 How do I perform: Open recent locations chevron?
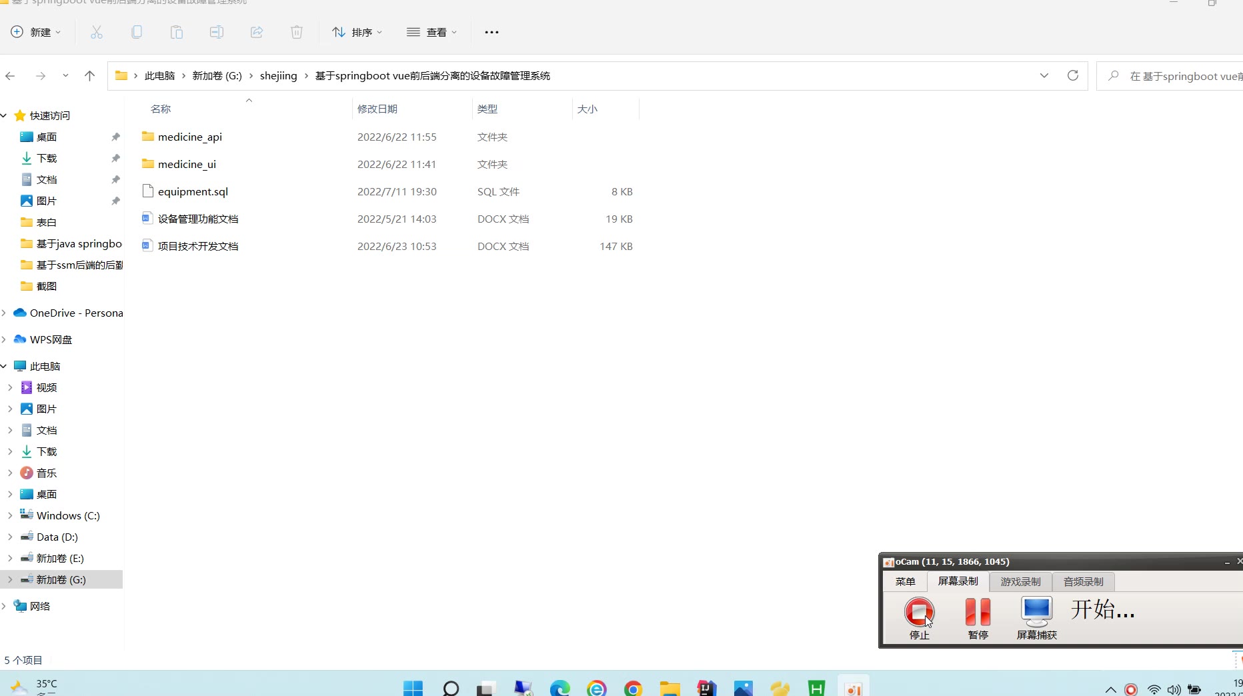65,75
